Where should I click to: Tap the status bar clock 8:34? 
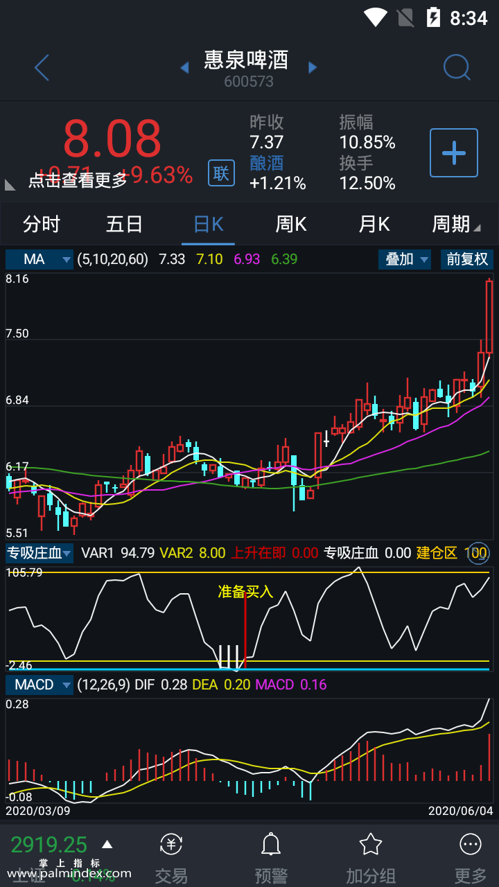[469, 18]
